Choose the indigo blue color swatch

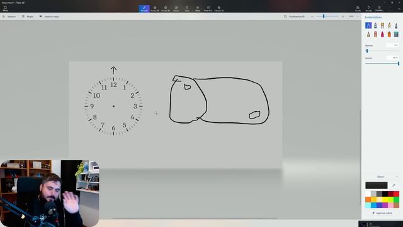tap(379, 205)
